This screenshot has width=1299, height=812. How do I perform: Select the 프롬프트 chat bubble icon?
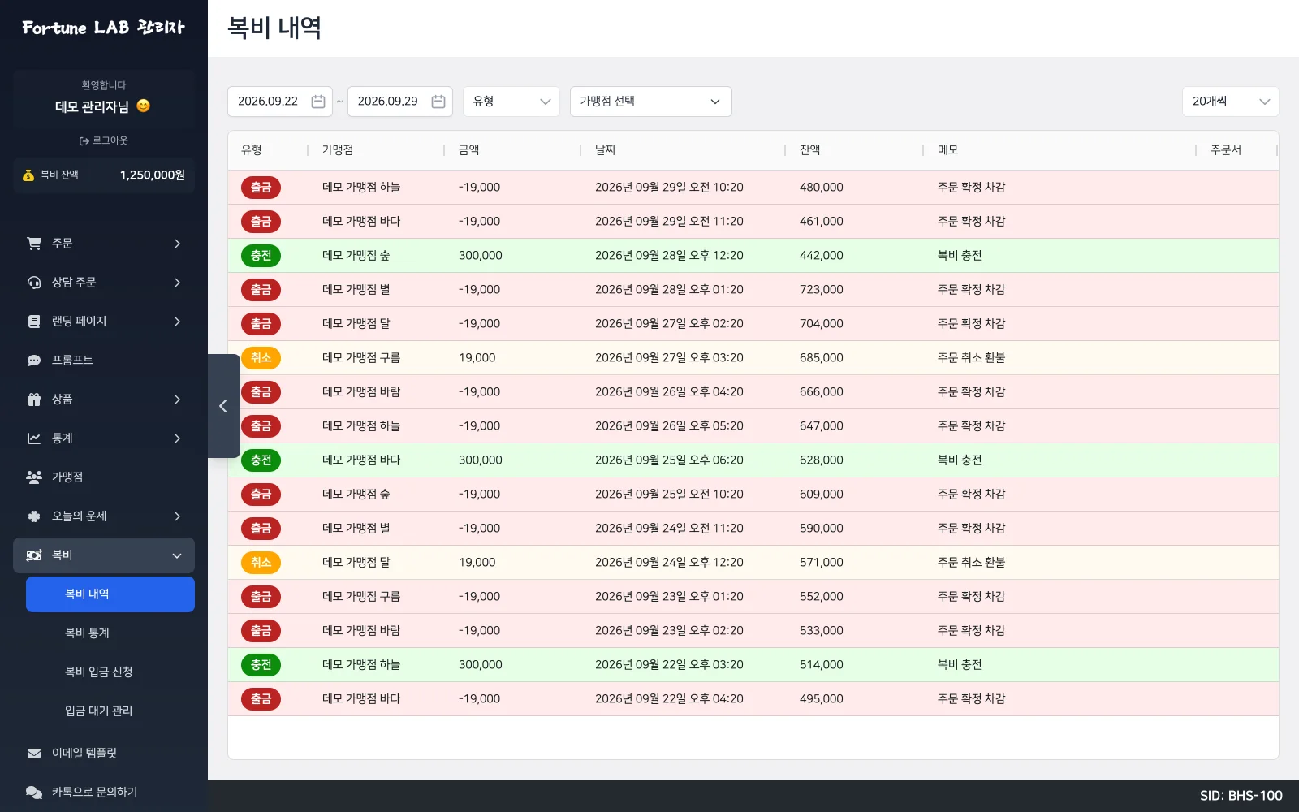point(34,360)
